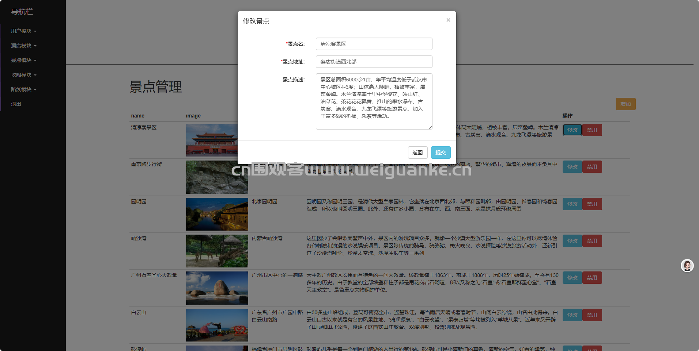Click 禁用 for 广州石室圣心大教堂

point(592,278)
